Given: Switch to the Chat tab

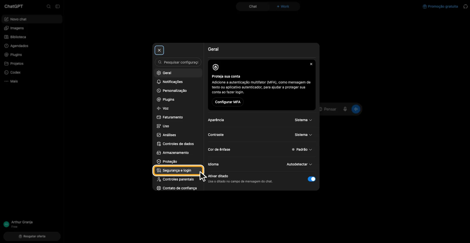Looking at the screenshot, I should click(x=253, y=6).
